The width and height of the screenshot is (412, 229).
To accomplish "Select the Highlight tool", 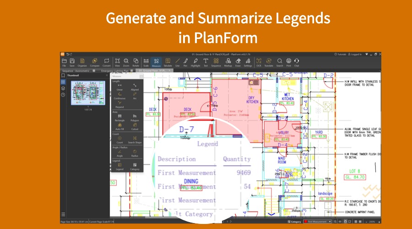I will 195,63.
